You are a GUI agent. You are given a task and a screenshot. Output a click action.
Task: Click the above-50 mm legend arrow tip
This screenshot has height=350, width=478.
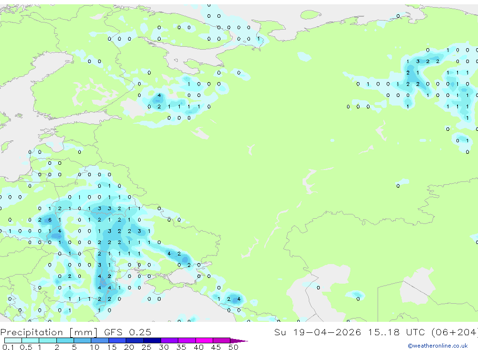(239, 340)
